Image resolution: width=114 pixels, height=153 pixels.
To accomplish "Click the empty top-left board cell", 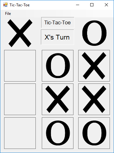I will pyautogui.click(x=20, y=66).
